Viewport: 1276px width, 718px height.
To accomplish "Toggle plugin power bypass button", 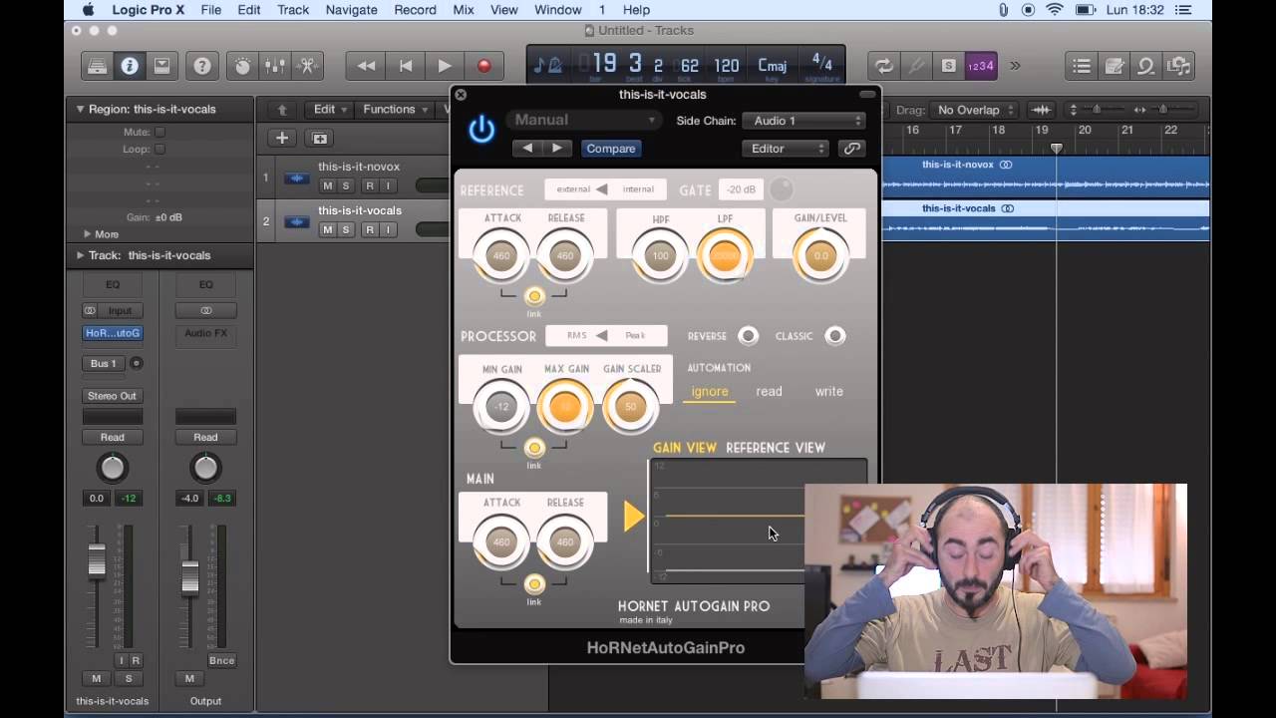I will tap(481, 130).
